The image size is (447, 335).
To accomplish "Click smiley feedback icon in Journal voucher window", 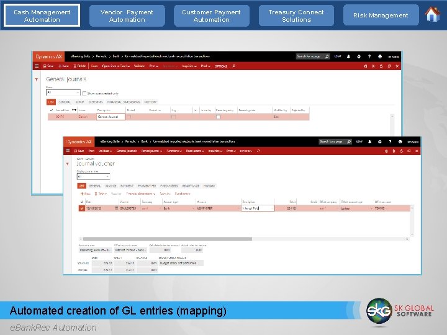I will tap(400, 141).
